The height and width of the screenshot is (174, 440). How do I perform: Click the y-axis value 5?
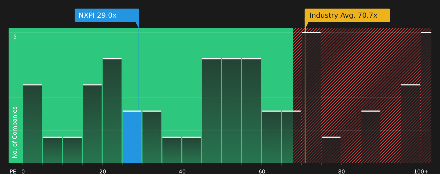click(15, 37)
